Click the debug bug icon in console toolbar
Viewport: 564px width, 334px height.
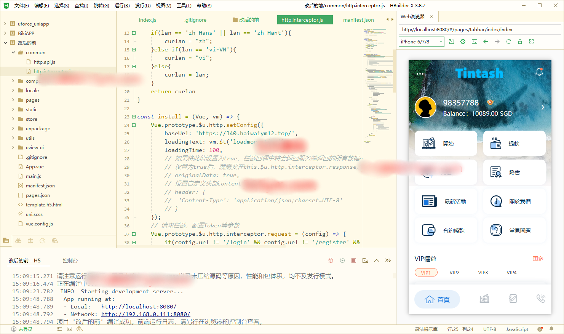pyautogui.click(x=331, y=260)
